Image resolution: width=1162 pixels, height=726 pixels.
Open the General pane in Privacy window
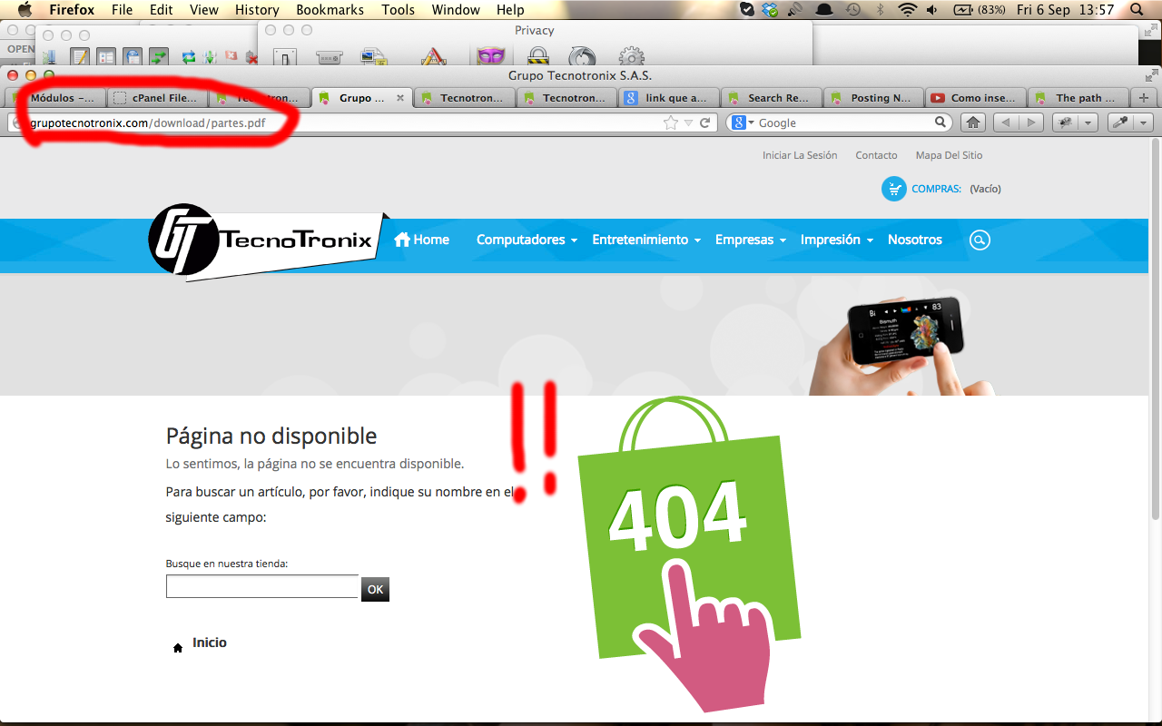(285, 57)
